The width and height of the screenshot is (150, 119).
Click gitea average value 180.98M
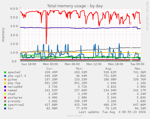(110, 80)
